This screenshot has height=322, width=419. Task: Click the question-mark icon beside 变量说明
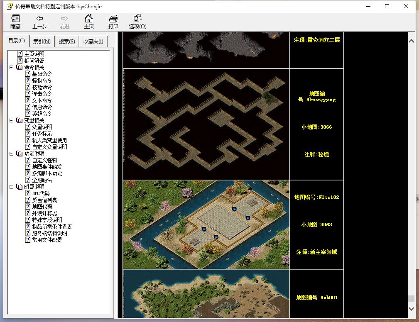(28, 127)
